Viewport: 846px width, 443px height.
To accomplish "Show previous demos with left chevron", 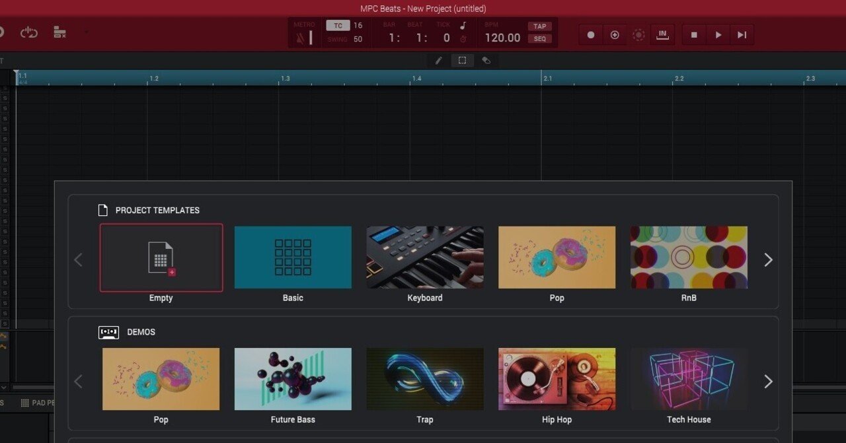I will click(78, 381).
